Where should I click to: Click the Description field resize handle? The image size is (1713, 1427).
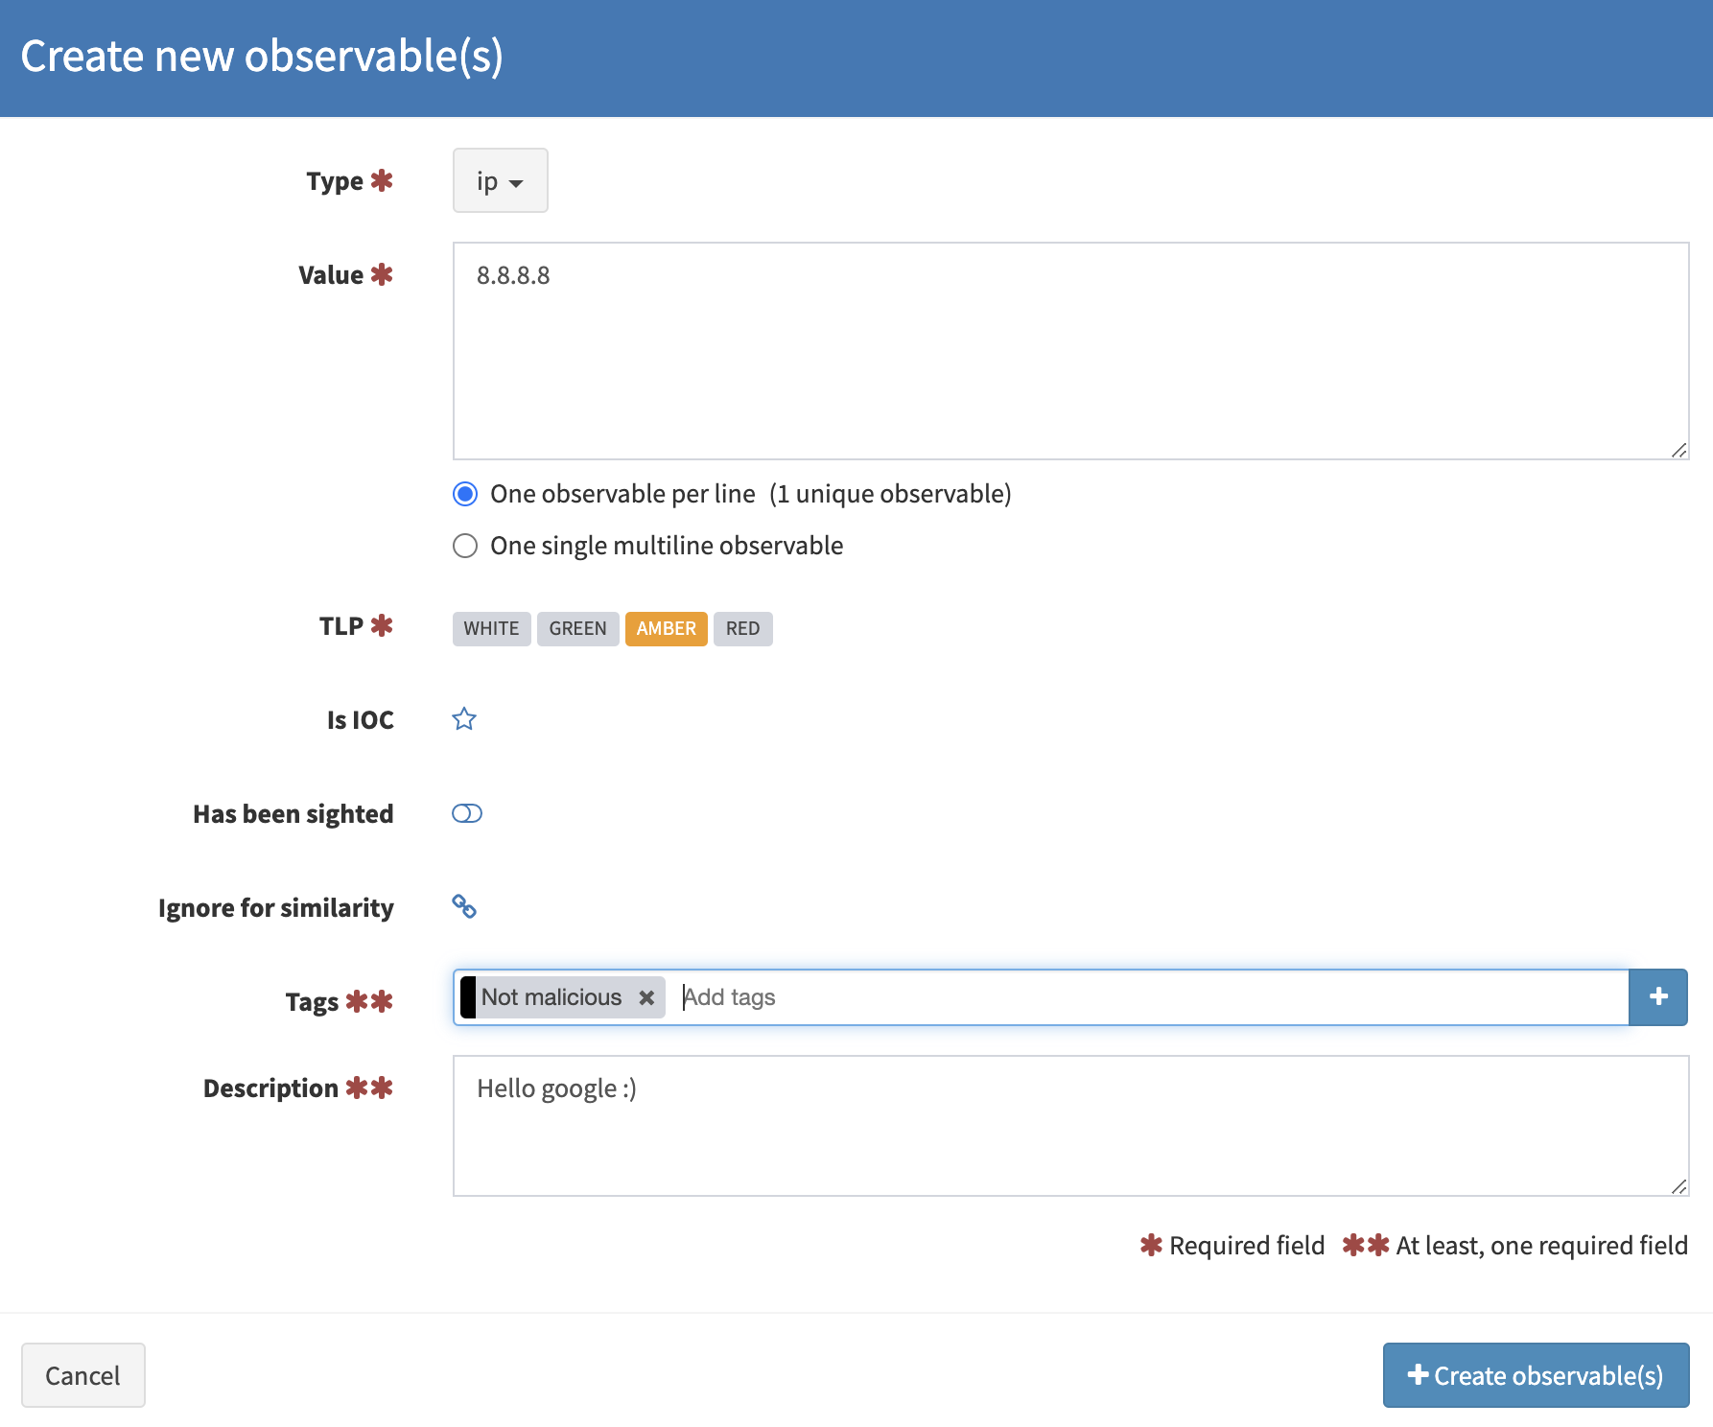point(1678,1186)
